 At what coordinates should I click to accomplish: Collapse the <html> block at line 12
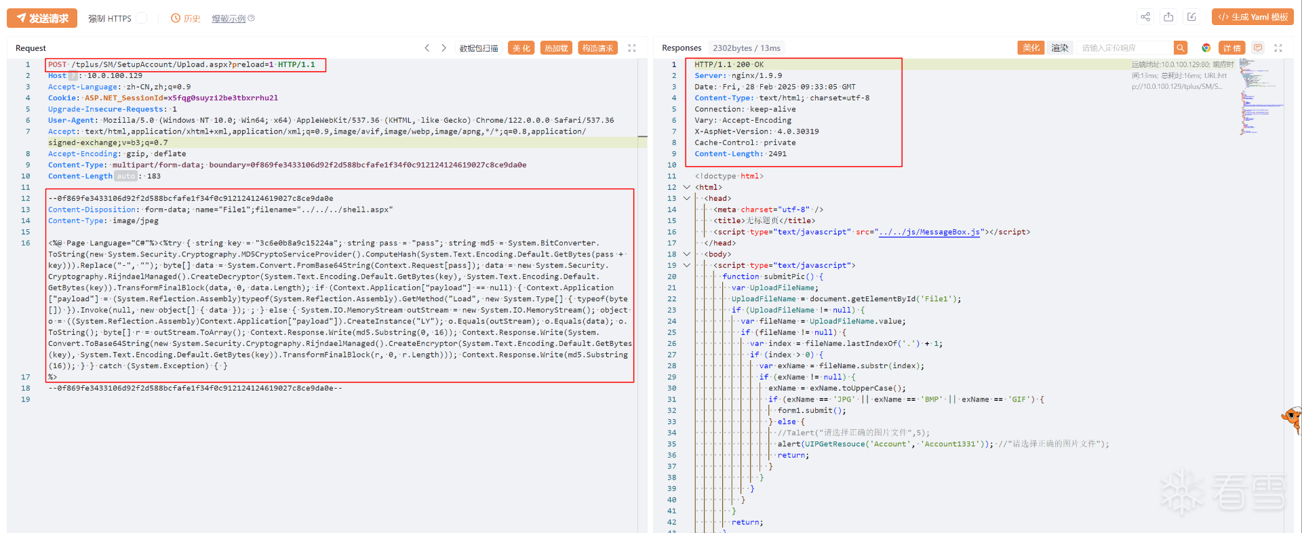pos(687,187)
